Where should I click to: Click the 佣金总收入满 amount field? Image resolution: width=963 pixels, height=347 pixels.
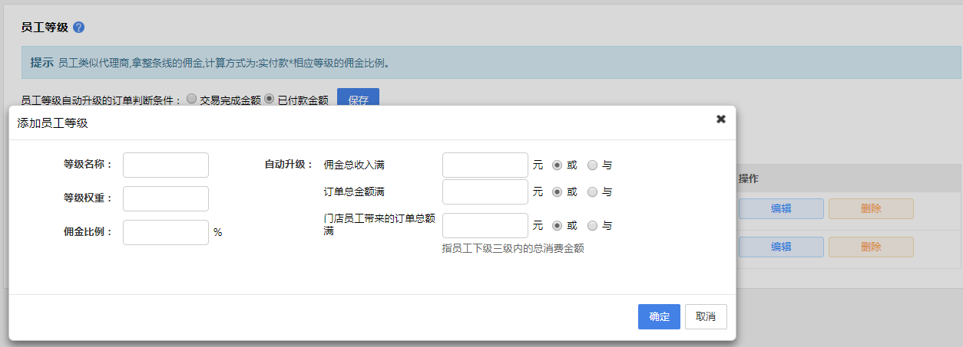click(485, 165)
